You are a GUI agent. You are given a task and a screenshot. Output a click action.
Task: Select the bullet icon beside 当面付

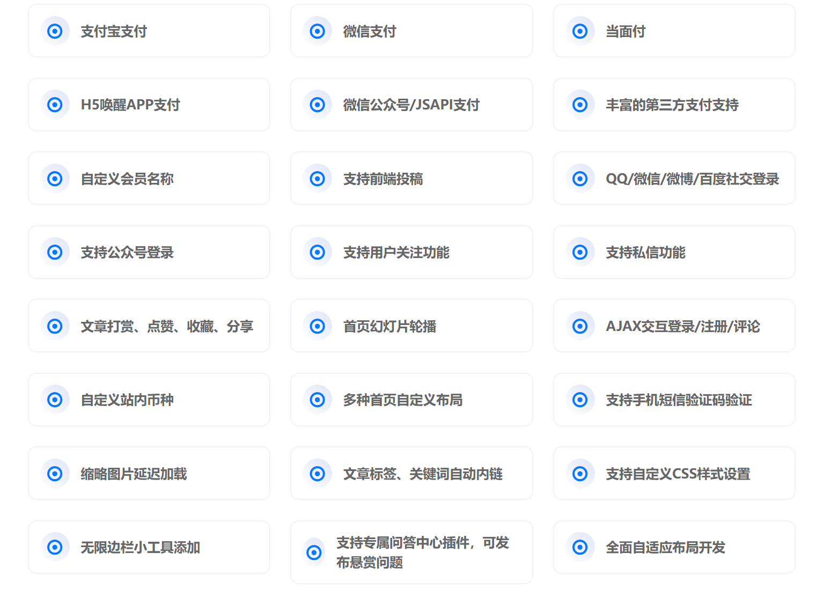[580, 31]
